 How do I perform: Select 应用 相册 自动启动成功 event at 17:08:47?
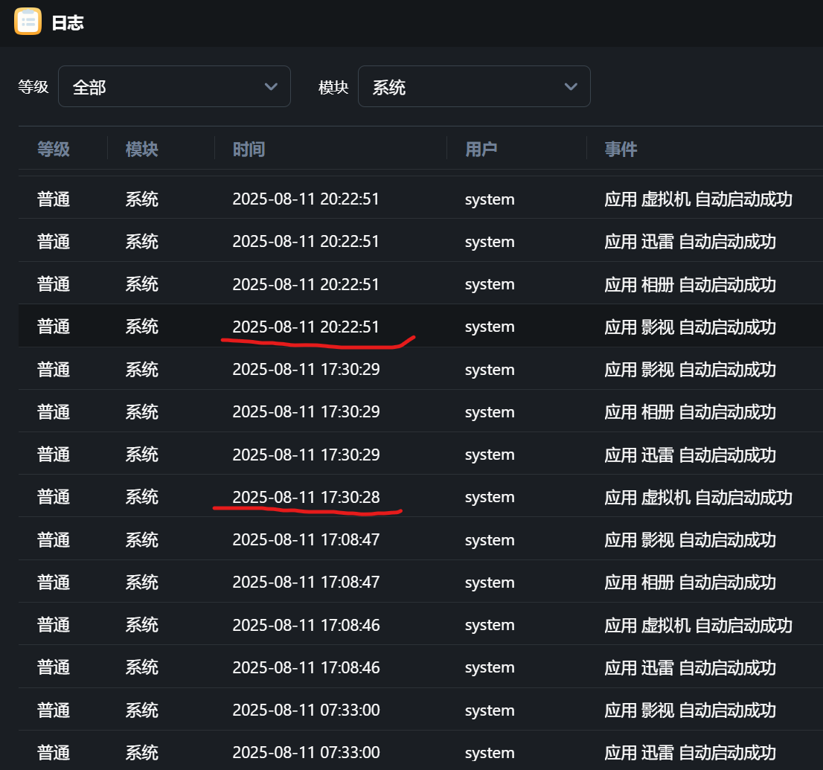tap(691, 583)
